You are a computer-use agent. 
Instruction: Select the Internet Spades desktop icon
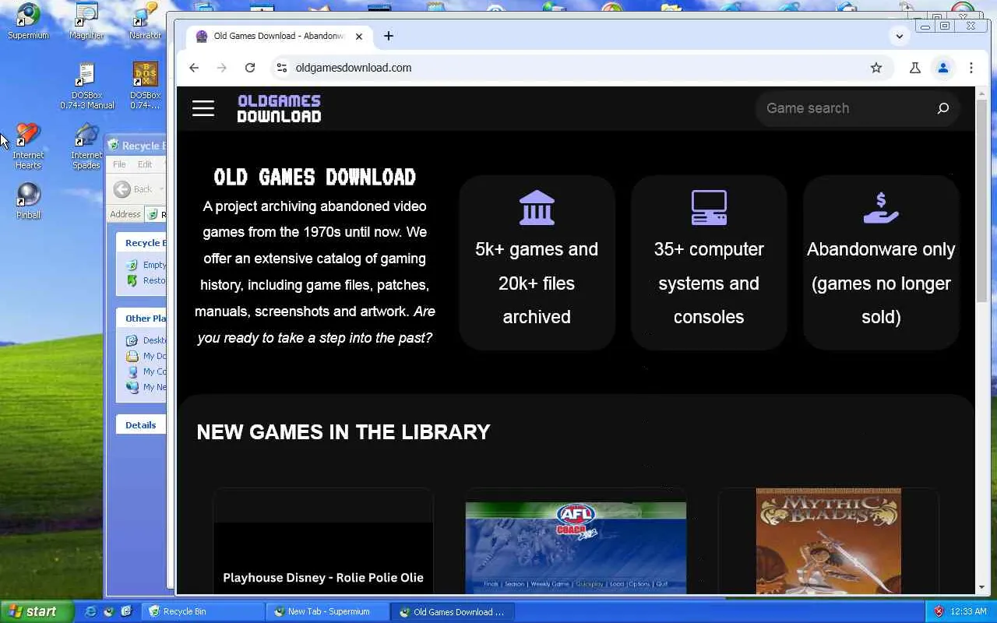click(x=86, y=146)
